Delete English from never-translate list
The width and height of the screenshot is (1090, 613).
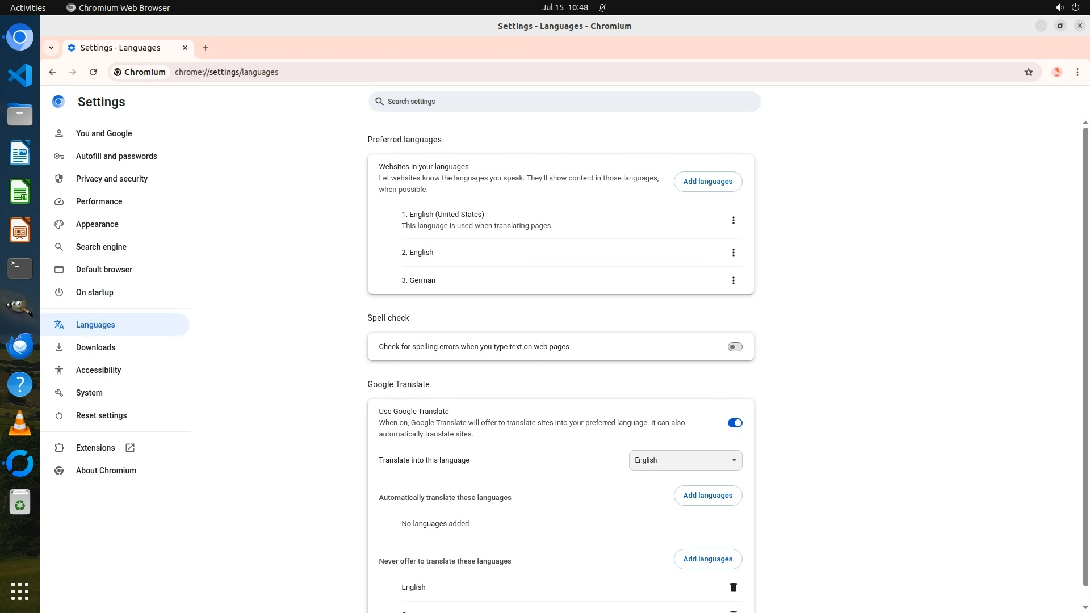coord(733,587)
